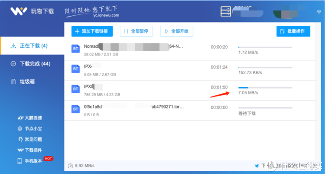Open 批量操作 batch operations
This screenshot has height=174, width=325.
[x=293, y=32]
